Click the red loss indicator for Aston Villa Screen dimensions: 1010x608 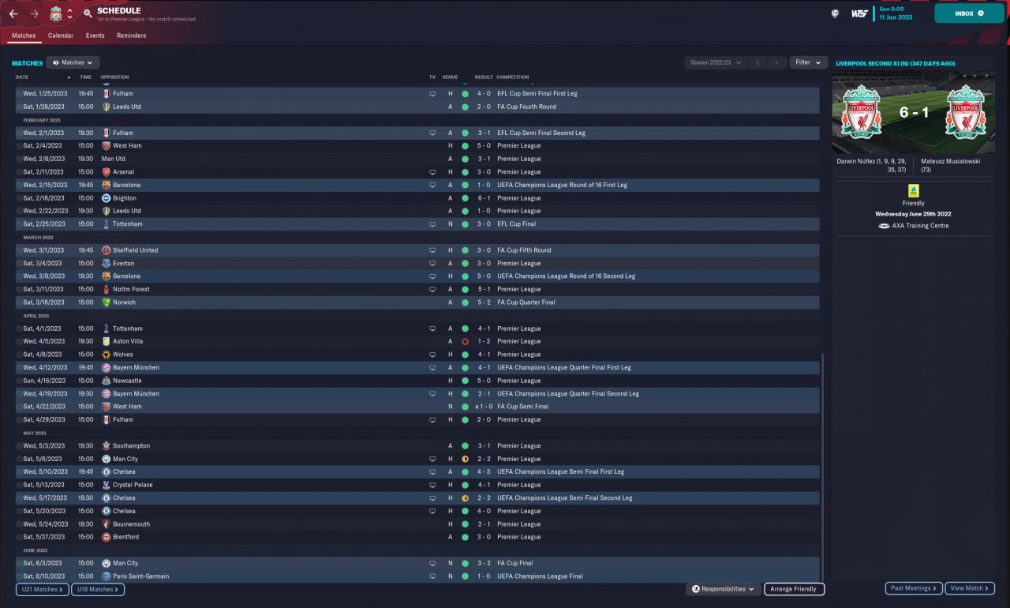(x=465, y=341)
